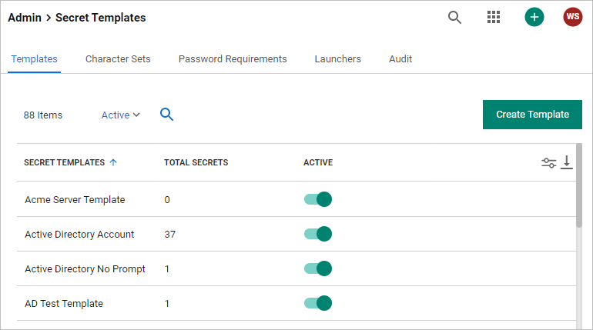Go to the Launchers tab
The image size is (593, 330).
pos(337,58)
